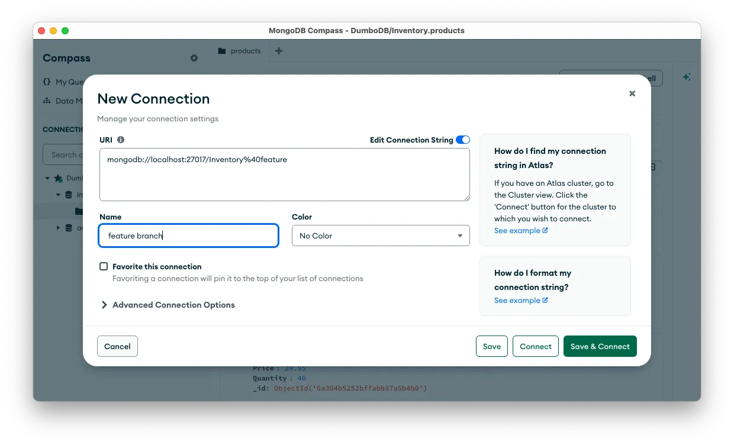Image resolution: width=734 pixels, height=445 pixels.
Task: Open the Color dropdown showing No Color
Action: [x=381, y=236]
